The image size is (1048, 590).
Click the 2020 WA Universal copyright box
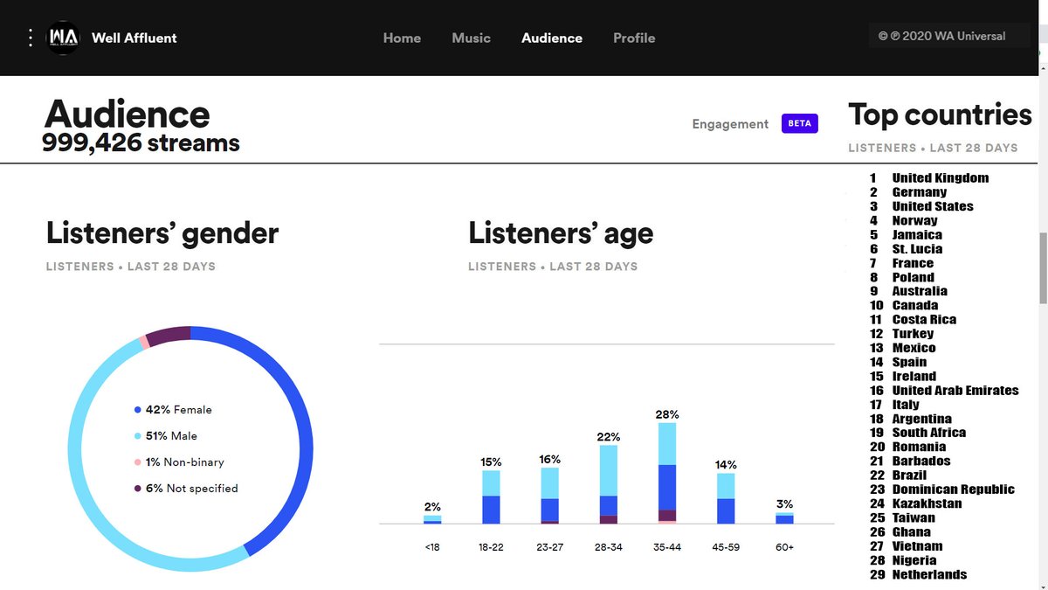pyautogui.click(x=949, y=36)
